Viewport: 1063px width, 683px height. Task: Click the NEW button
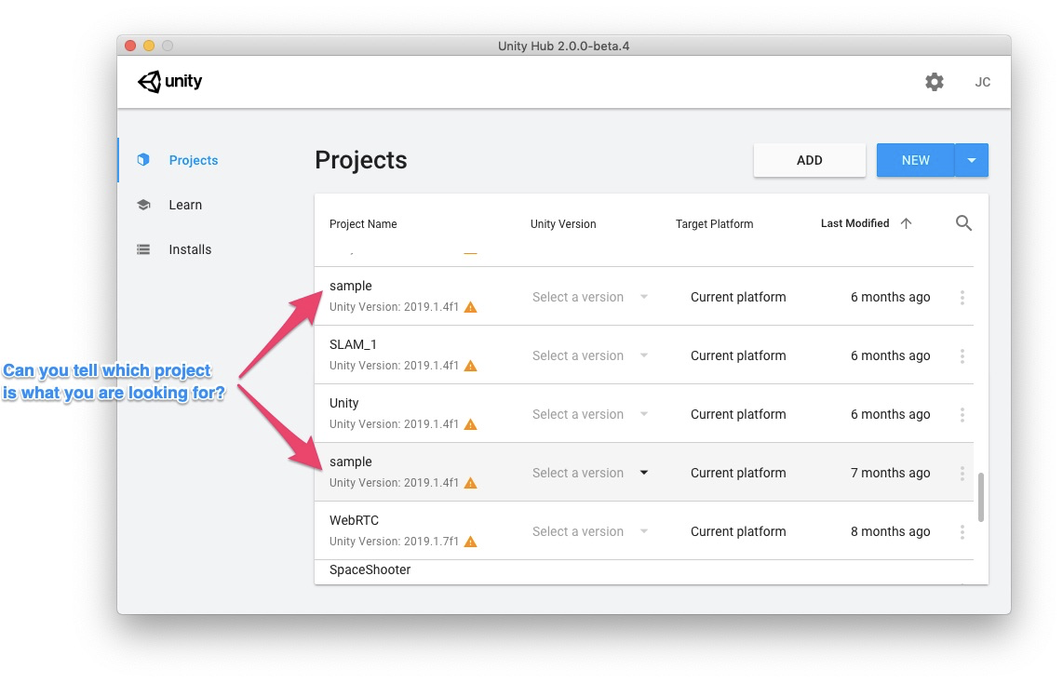(915, 160)
